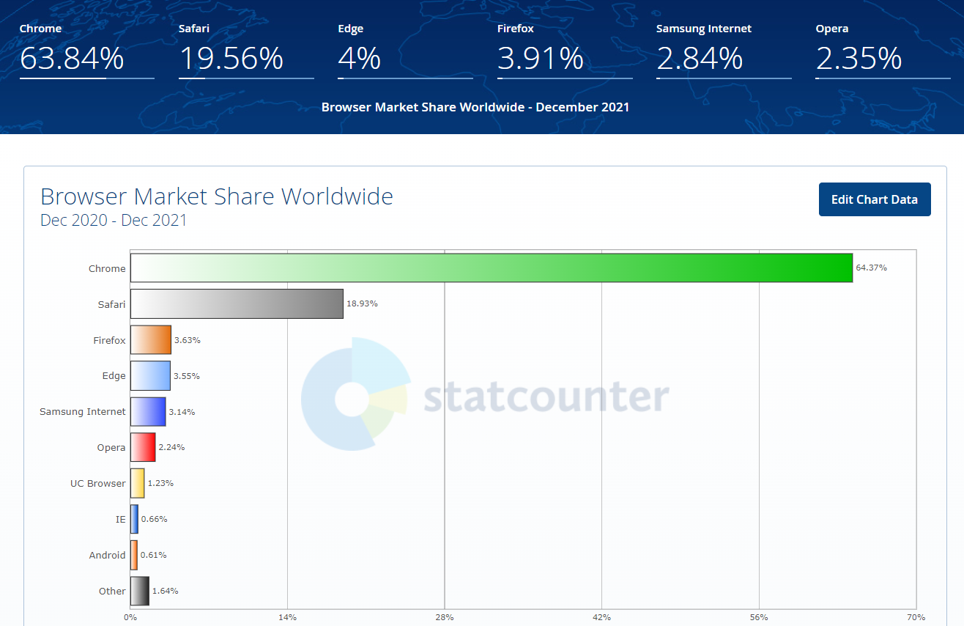This screenshot has height=626, width=964.
Task: Click the Edit Chart Data button
Action: point(875,199)
